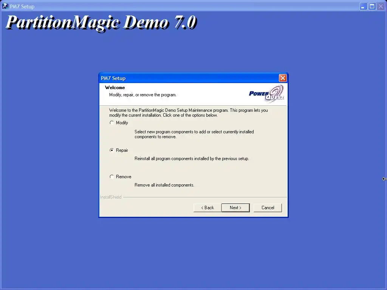This screenshot has width=387, height=290.
Task: Click the Next button
Action: coord(235,208)
